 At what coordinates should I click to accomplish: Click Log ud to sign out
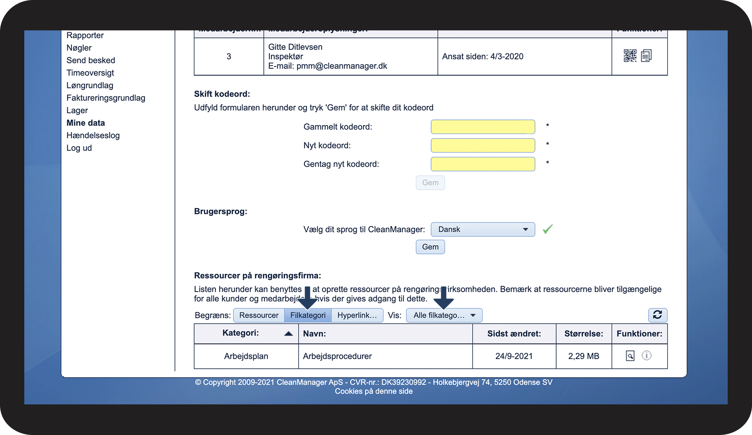coord(79,148)
